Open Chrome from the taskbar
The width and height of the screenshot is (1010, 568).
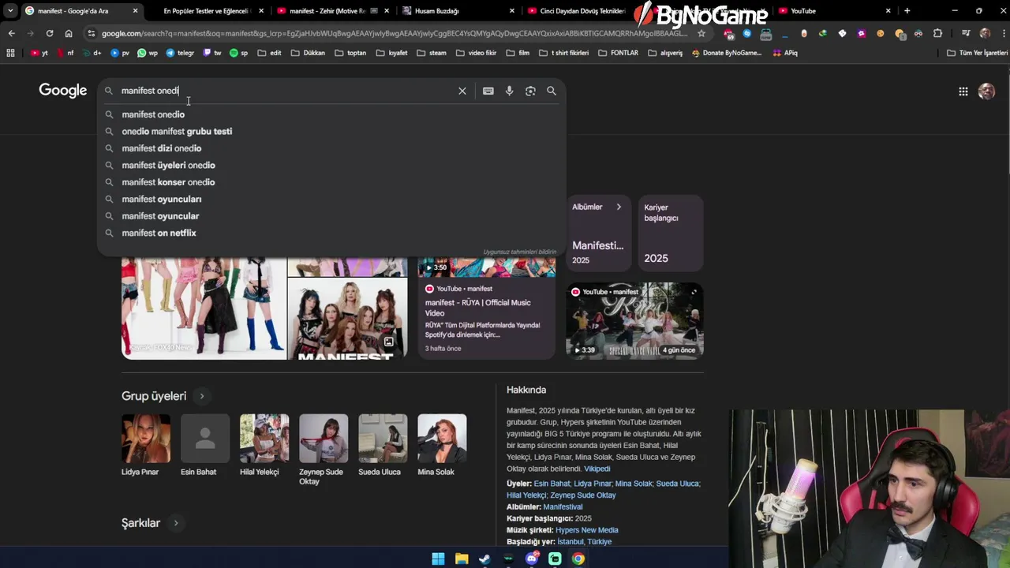click(x=578, y=559)
